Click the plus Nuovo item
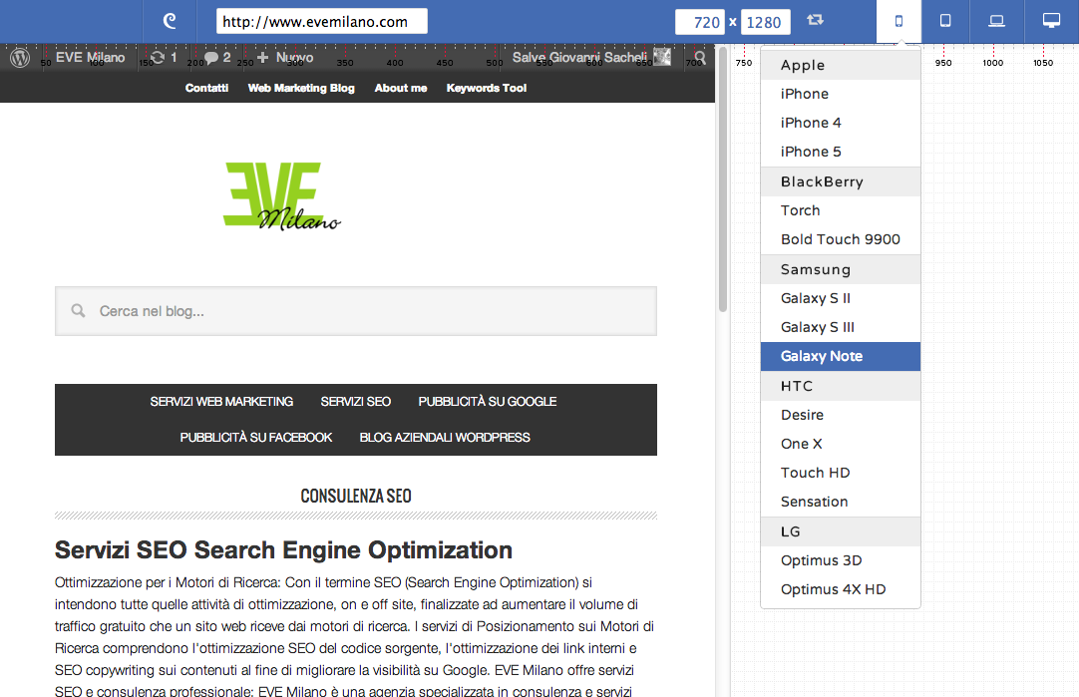 tap(285, 58)
